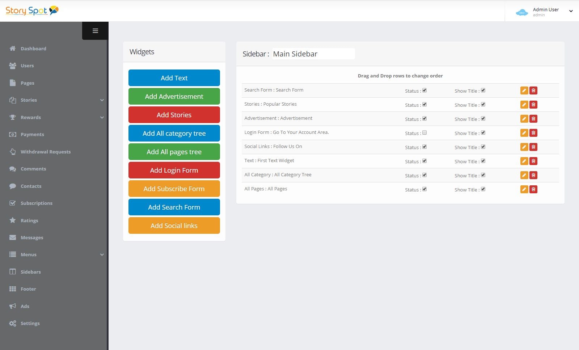The image size is (579, 350).
Task: Expand the Stories submenu chevron
Action: [102, 100]
